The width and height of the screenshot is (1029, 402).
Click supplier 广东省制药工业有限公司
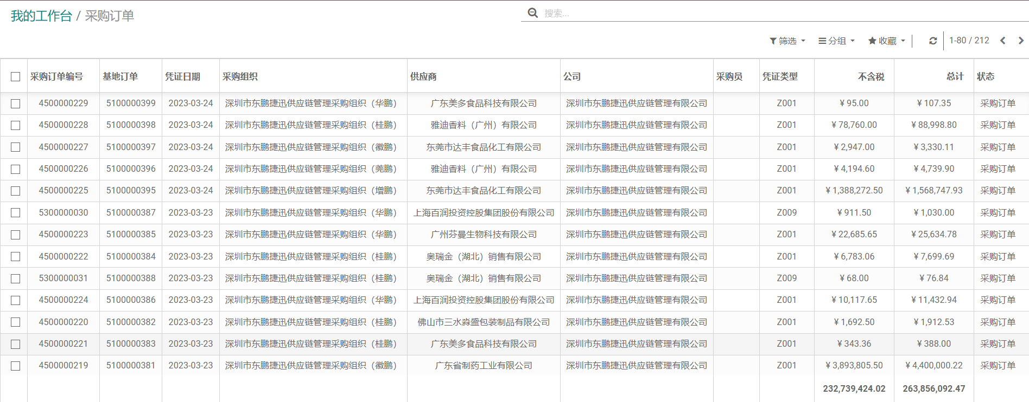[484, 365]
